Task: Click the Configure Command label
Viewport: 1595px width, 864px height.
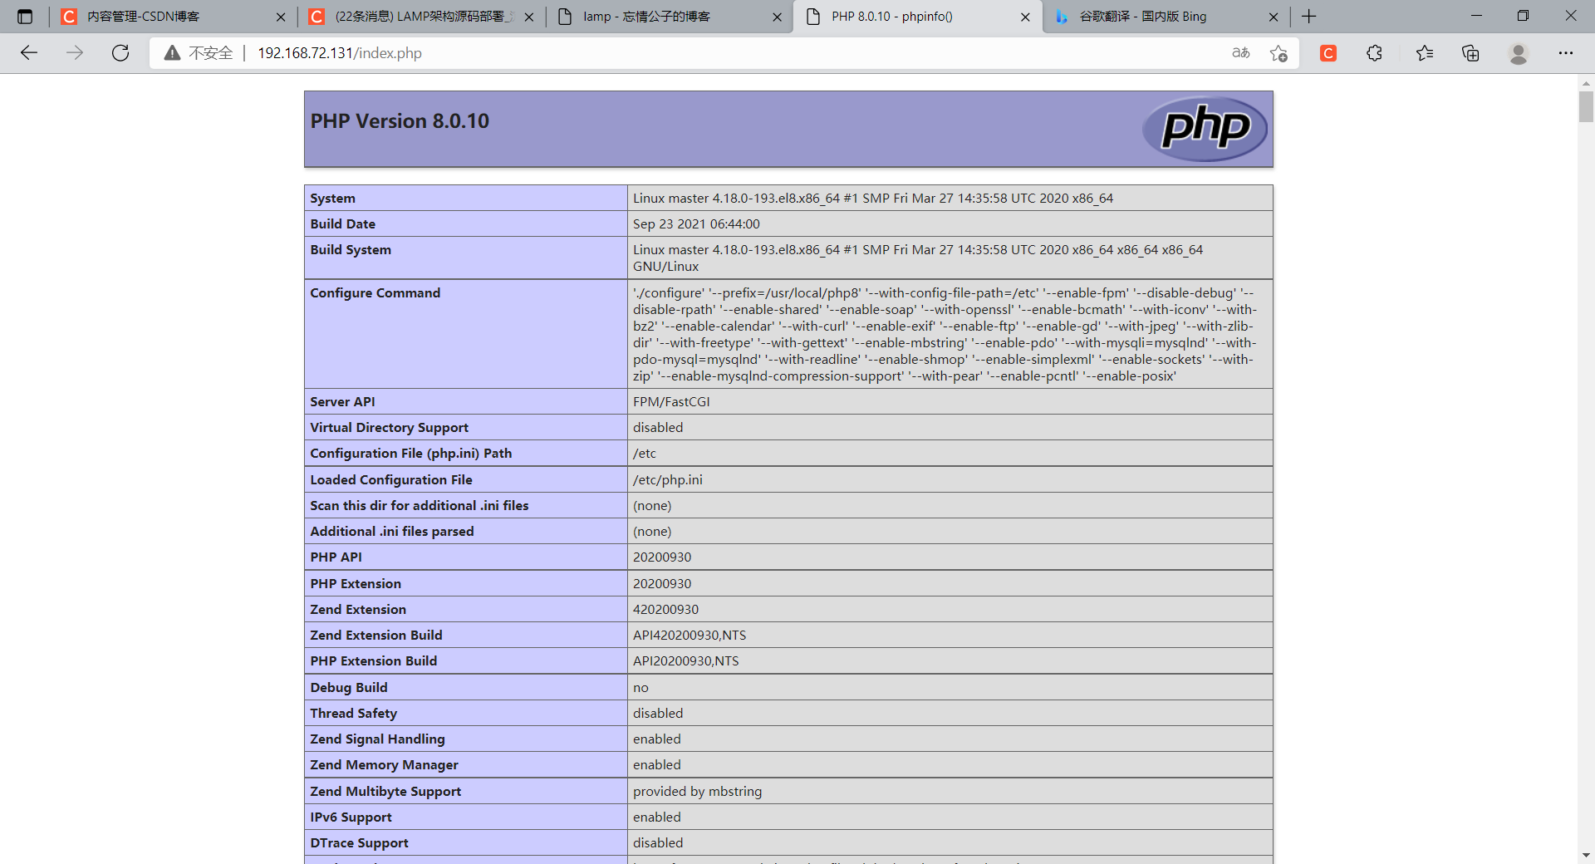Action: click(x=375, y=293)
